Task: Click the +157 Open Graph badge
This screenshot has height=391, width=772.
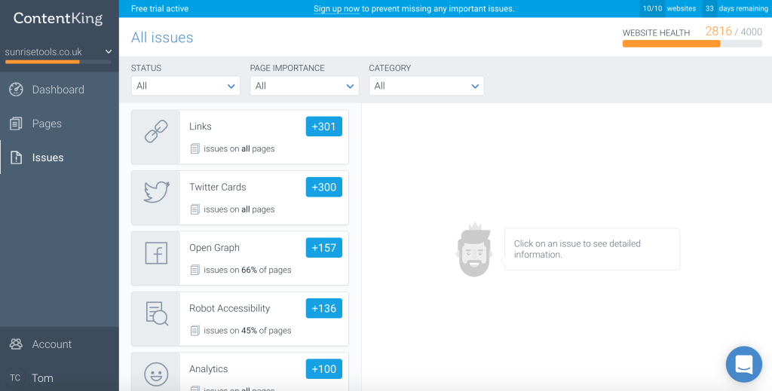Action: [x=323, y=248]
